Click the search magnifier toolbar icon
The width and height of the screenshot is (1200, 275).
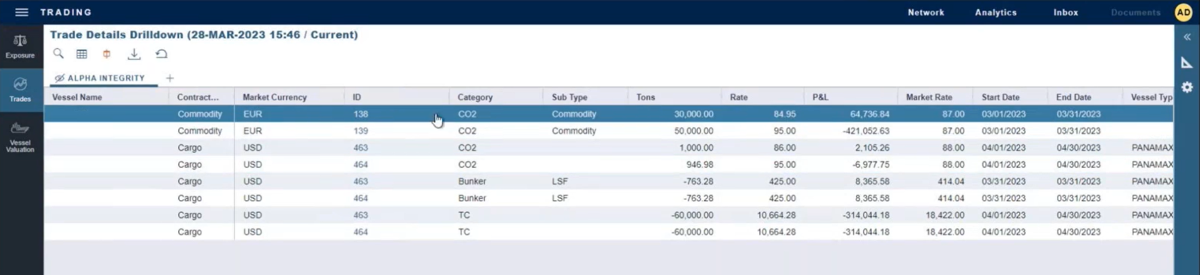(58, 54)
